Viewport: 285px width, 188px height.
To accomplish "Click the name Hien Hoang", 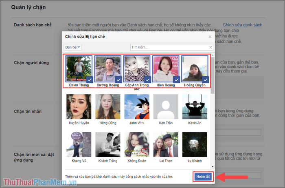I will coord(166,85).
